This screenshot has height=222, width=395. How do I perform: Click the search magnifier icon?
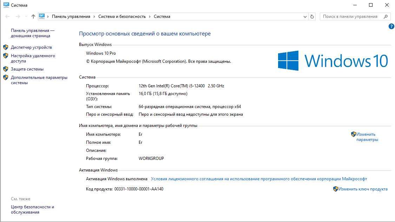click(386, 16)
